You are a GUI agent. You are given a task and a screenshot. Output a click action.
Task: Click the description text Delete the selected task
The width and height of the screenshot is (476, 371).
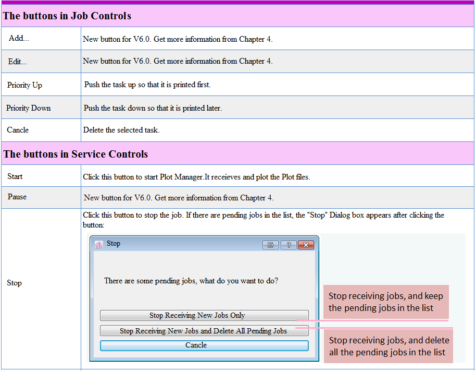tap(121, 130)
